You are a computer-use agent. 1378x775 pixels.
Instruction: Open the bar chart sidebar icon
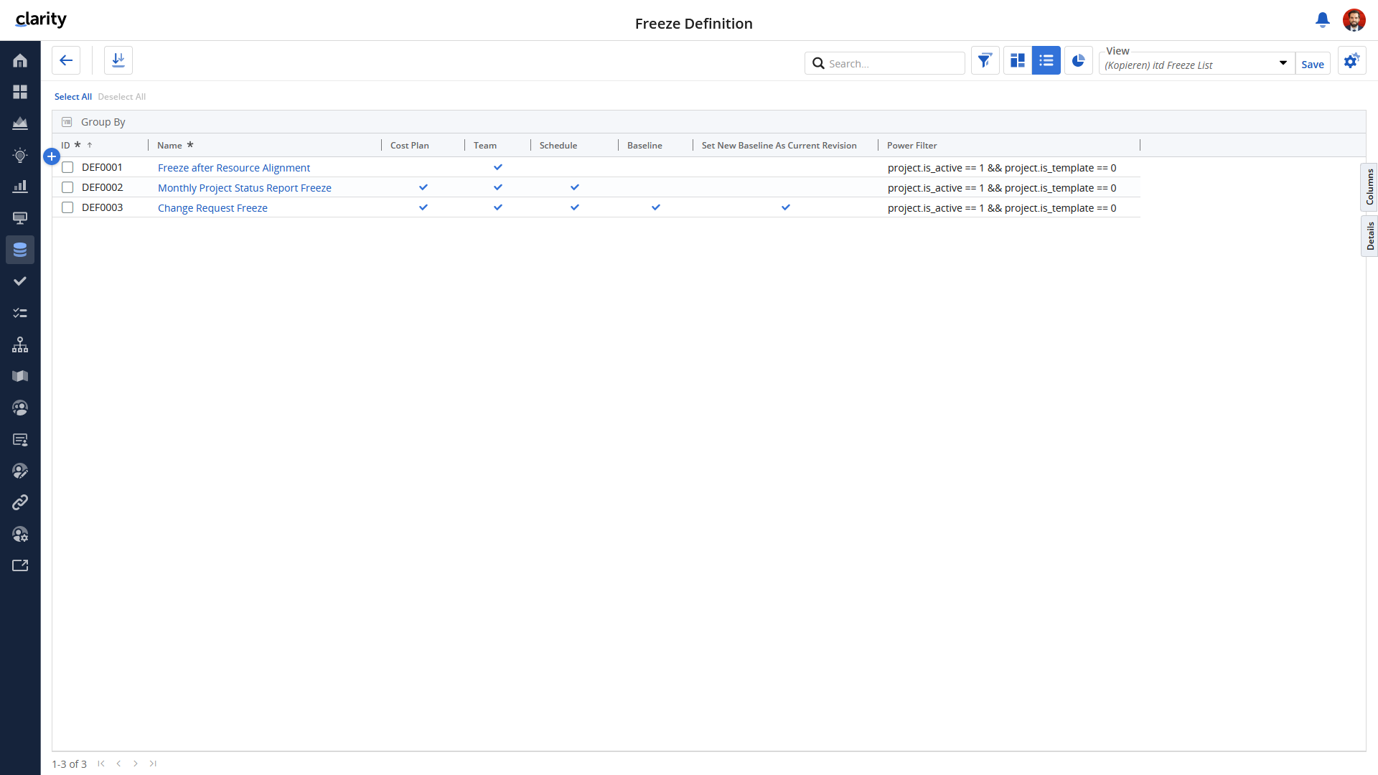(20, 187)
